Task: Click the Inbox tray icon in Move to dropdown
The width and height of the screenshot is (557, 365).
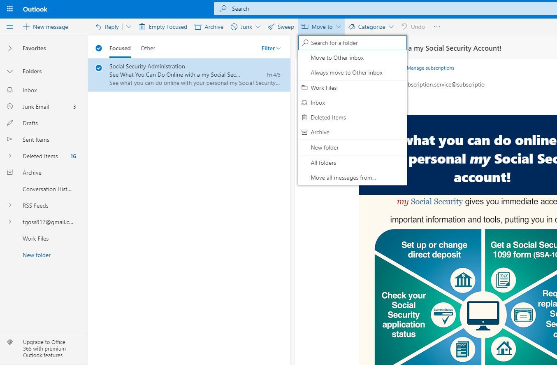Action: pos(304,103)
